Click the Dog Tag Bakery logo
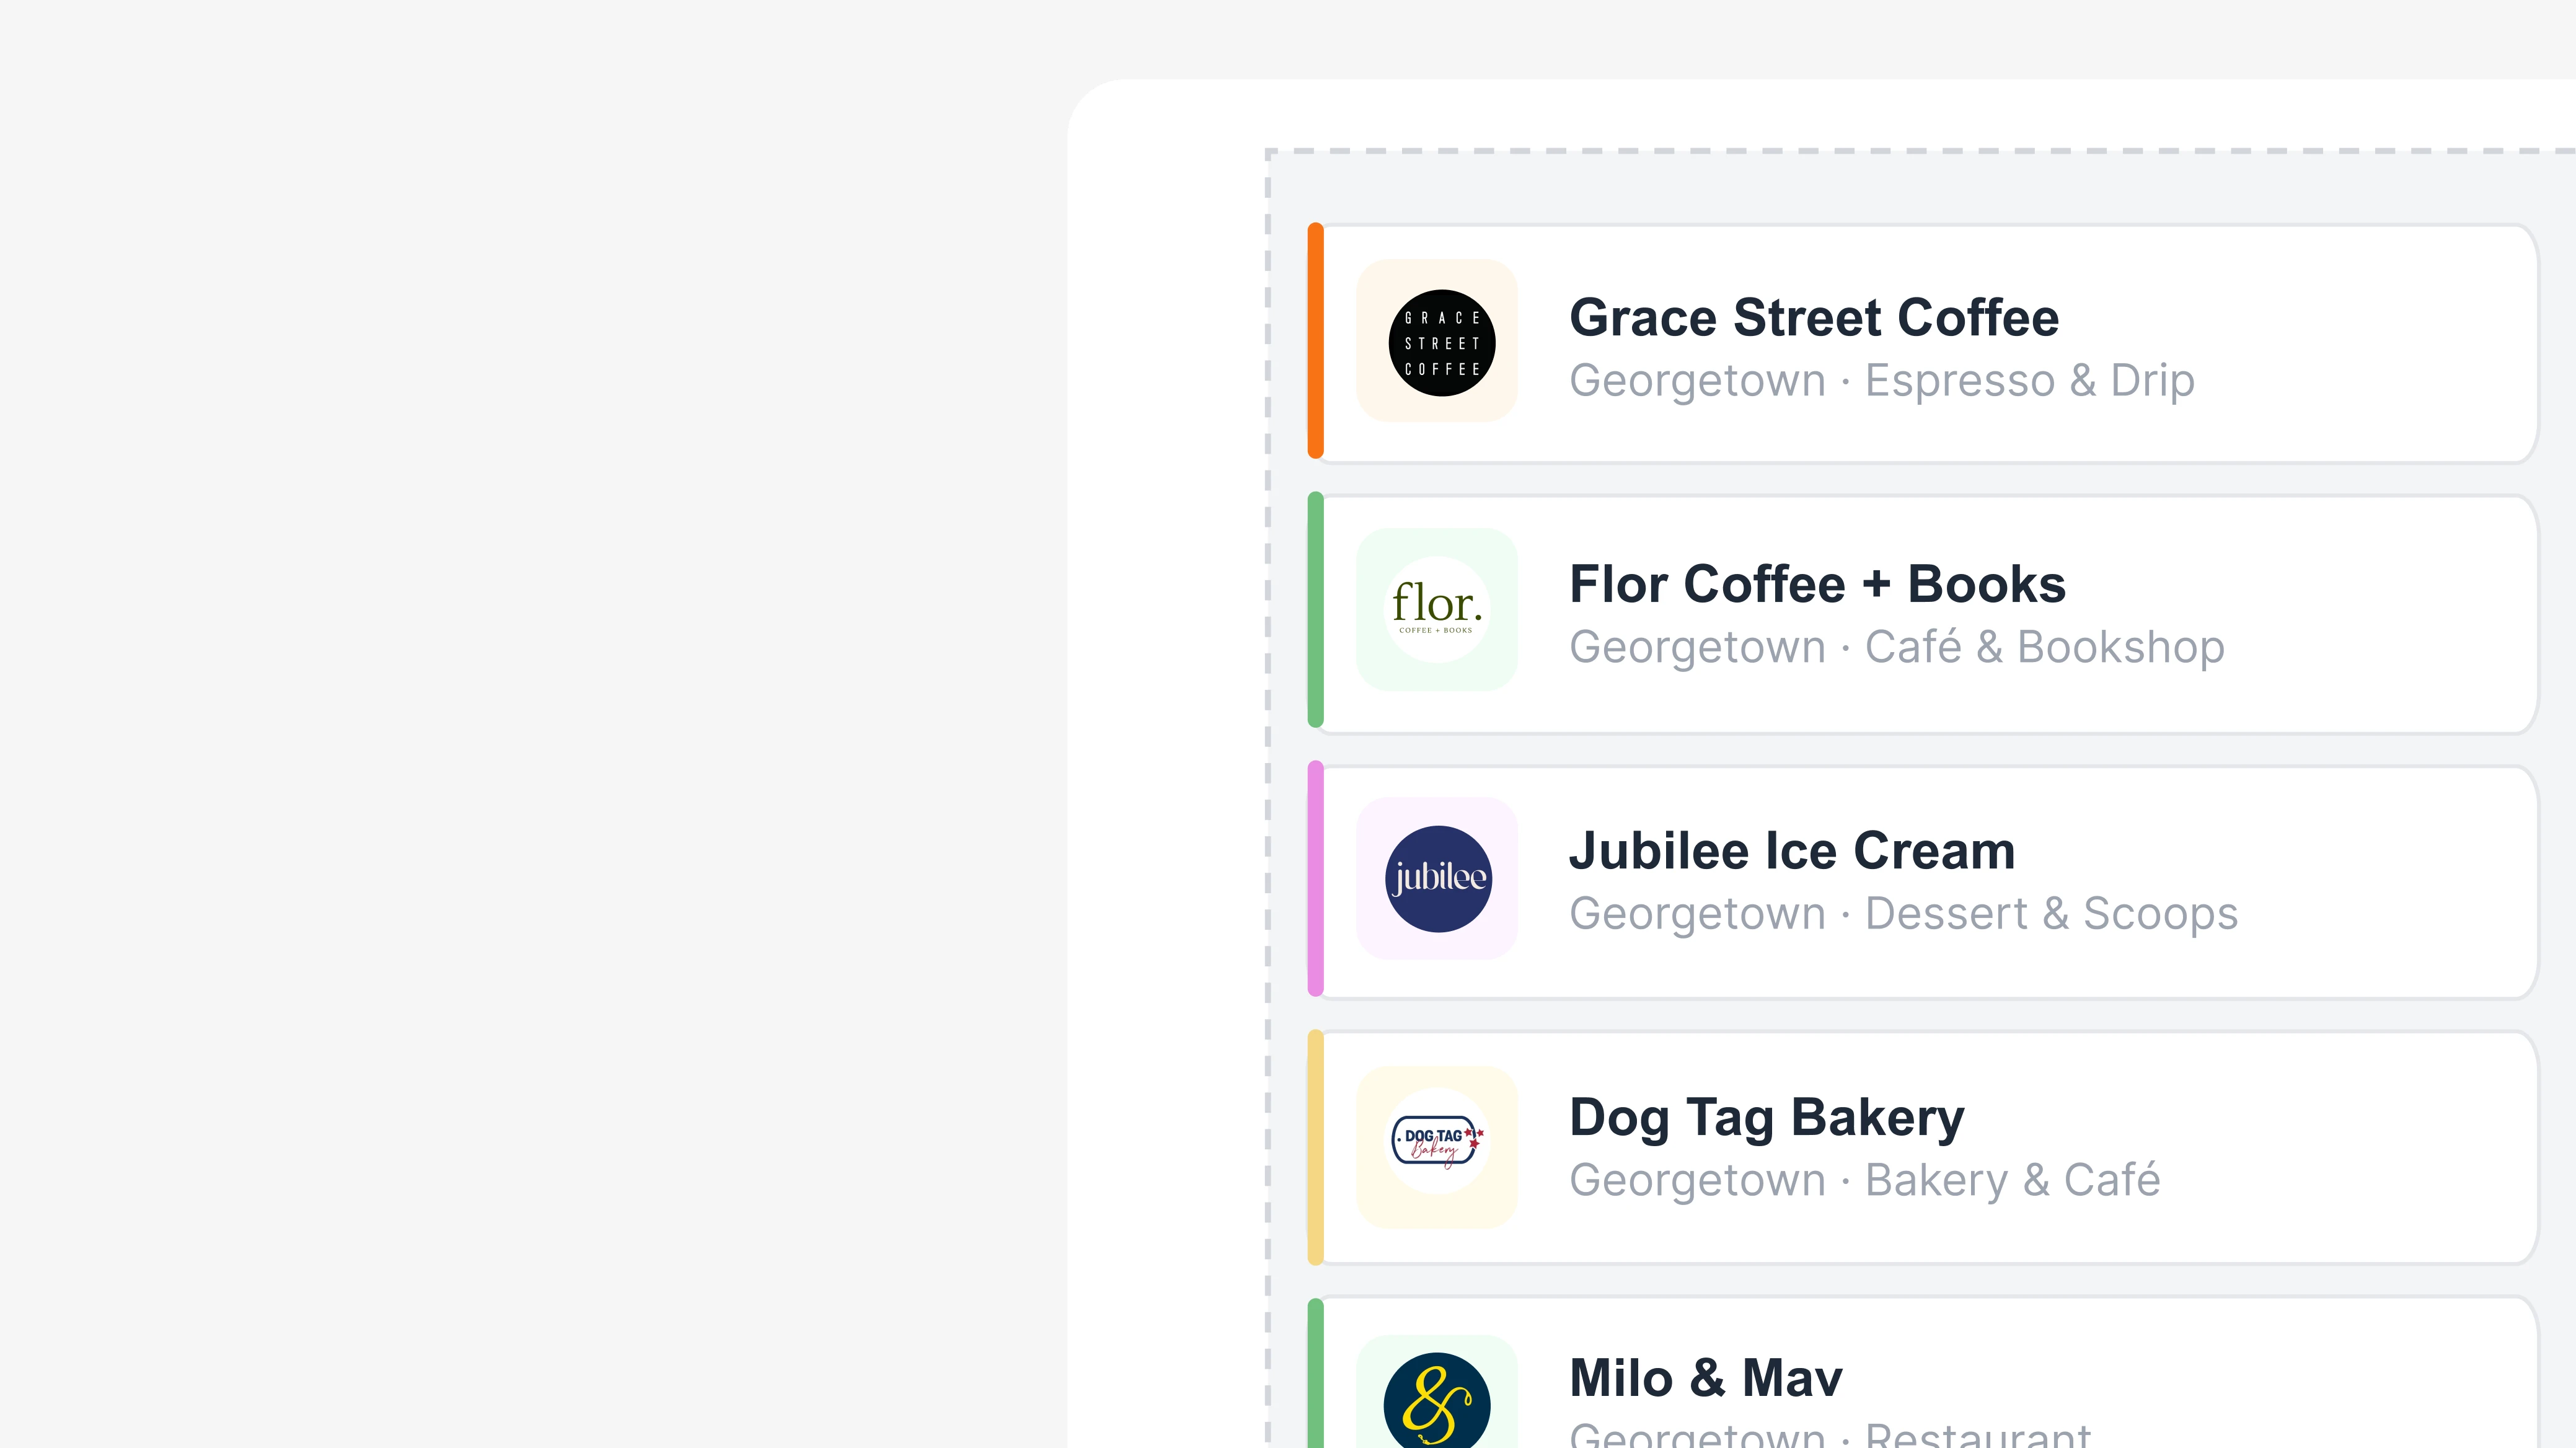 coord(1438,1142)
